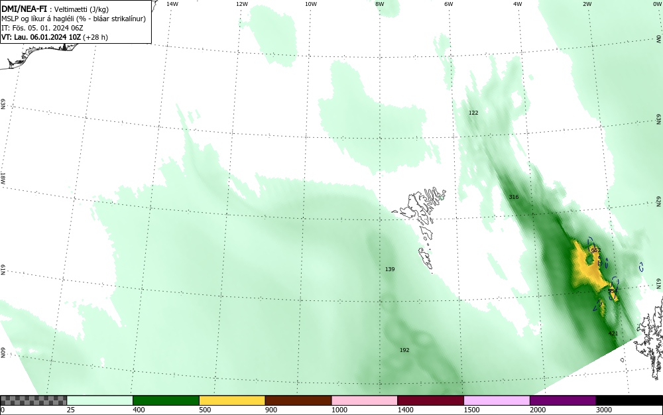This screenshot has width=663, height=415.
Task: Click the lavender 1500 legend swatch
Action: (497, 400)
